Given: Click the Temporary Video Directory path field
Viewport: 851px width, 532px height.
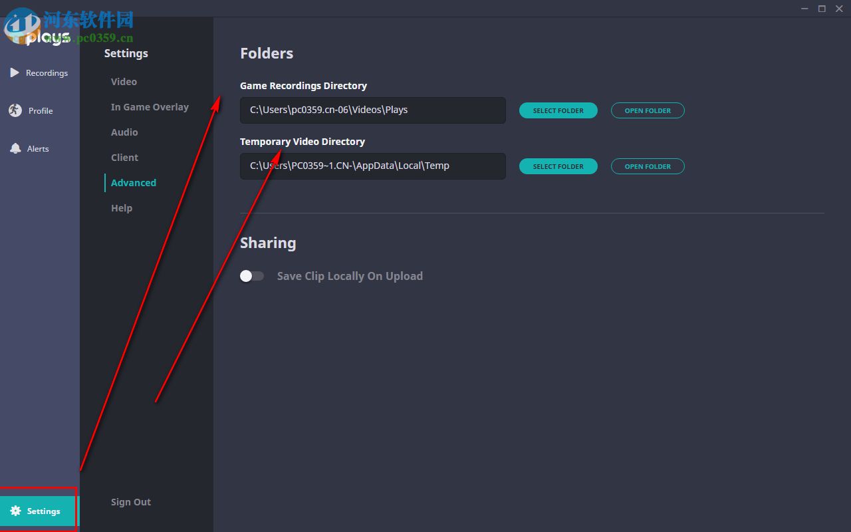Looking at the screenshot, I should (373, 166).
